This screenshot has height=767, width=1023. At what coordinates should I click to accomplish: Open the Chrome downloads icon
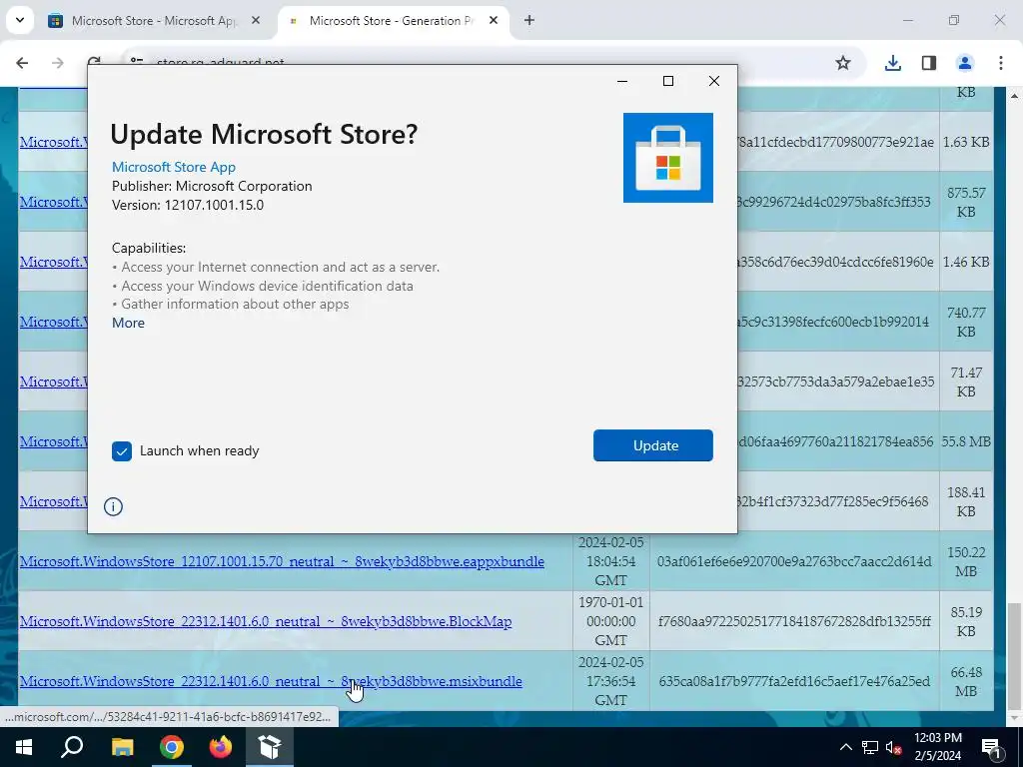[892, 63]
